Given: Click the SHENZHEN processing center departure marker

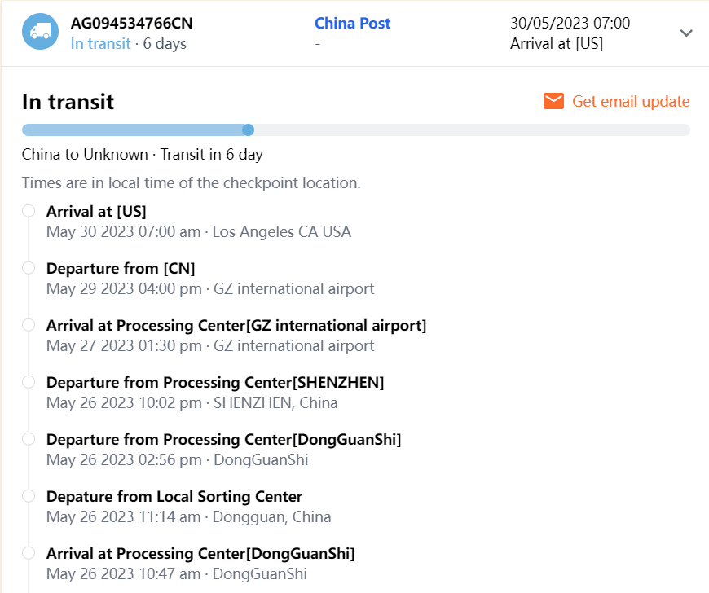Looking at the screenshot, I should point(29,382).
